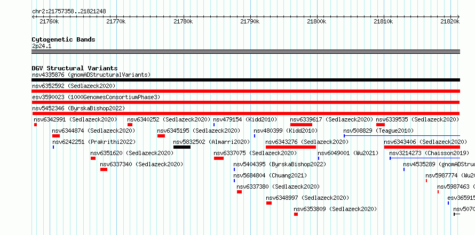Click the black bar under nsv4335876
The image size is (475, 235).
[246, 80]
